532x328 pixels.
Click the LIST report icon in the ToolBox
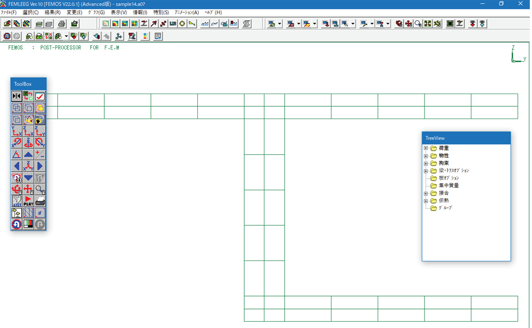point(16,201)
